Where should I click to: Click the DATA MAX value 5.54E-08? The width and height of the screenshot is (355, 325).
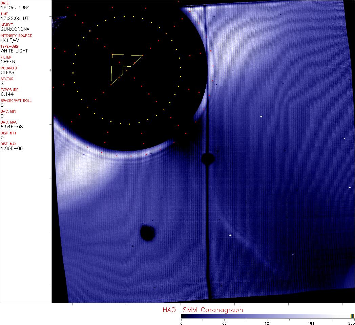coord(11,127)
